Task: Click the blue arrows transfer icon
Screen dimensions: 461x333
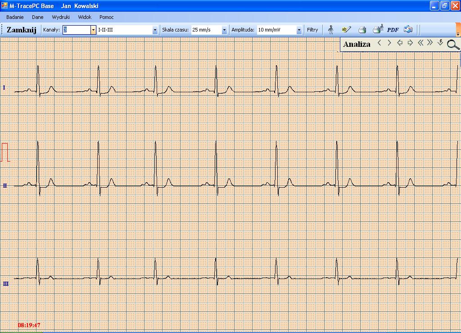Action: pos(408,29)
